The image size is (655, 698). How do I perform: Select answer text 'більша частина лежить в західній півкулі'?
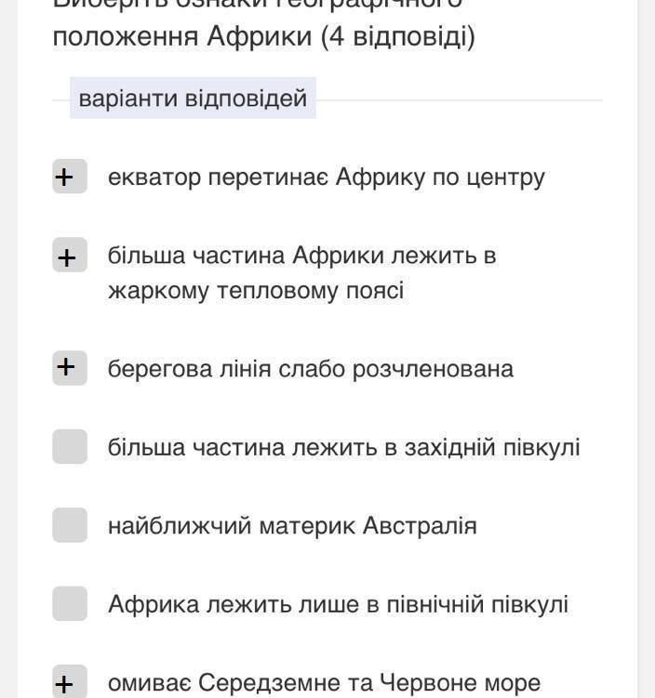[x=343, y=447]
